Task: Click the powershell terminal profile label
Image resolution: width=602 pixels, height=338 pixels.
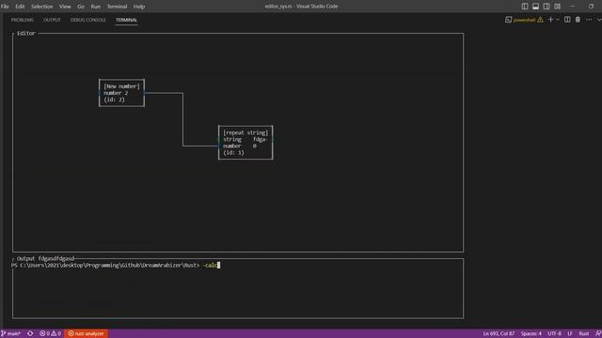Action: click(x=524, y=20)
